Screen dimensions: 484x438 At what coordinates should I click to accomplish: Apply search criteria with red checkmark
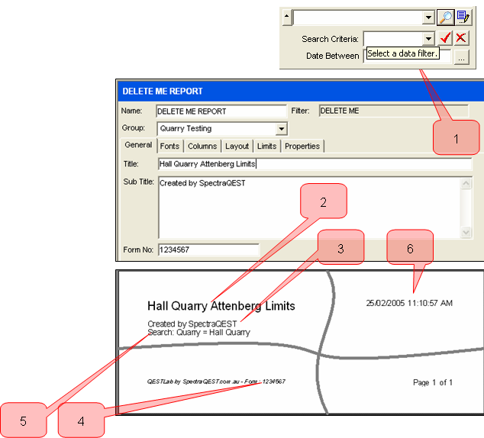pos(446,38)
